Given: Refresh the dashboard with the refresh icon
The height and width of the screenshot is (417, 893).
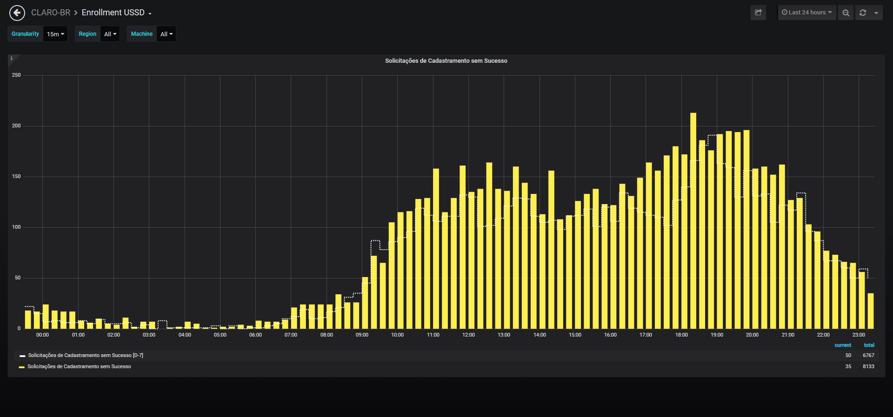Looking at the screenshot, I should pos(863,13).
